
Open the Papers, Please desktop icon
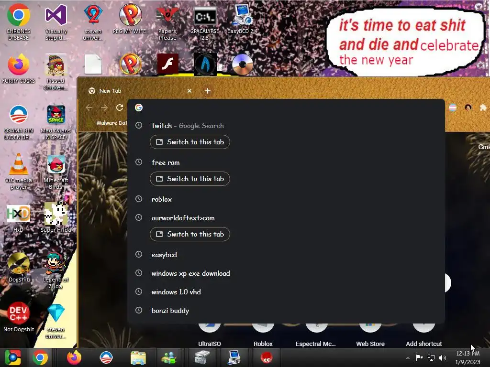point(167,22)
